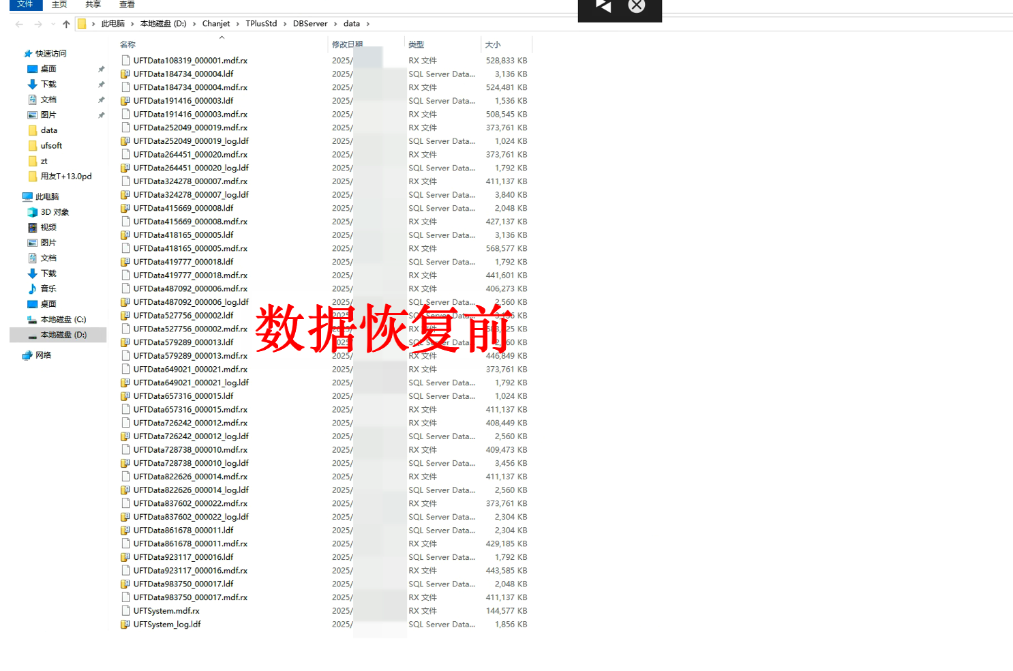Click the 音乐 note icon in sidebar
The image size is (1013, 671).
(x=32, y=289)
